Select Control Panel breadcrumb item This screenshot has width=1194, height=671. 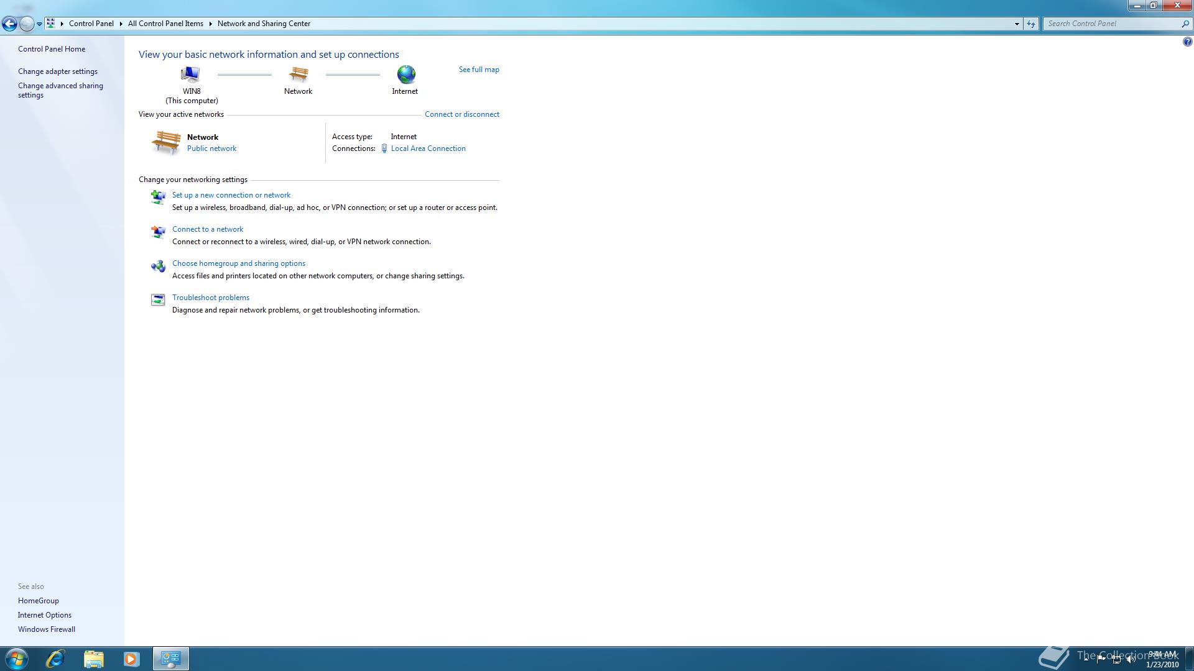click(x=91, y=24)
